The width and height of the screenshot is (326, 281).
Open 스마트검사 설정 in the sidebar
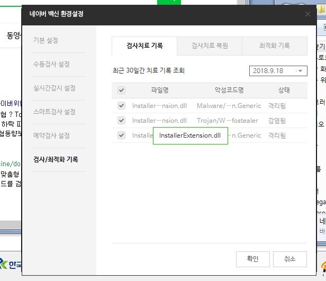(x=55, y=112)
